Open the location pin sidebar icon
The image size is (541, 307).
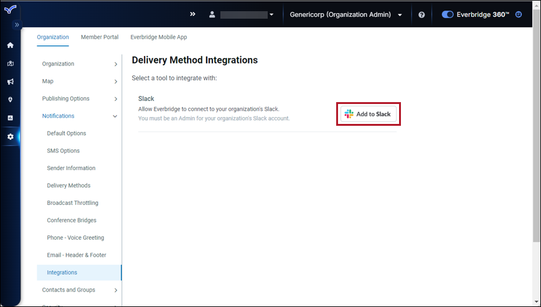point(11,100)
